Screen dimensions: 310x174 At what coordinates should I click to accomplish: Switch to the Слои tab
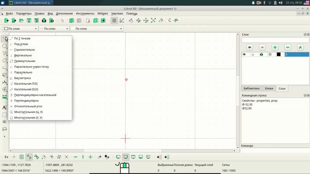(x=282, y=88)
